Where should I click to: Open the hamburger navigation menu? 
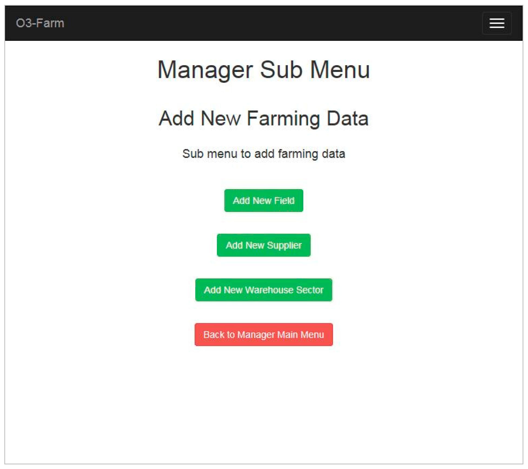coord(497,23)
